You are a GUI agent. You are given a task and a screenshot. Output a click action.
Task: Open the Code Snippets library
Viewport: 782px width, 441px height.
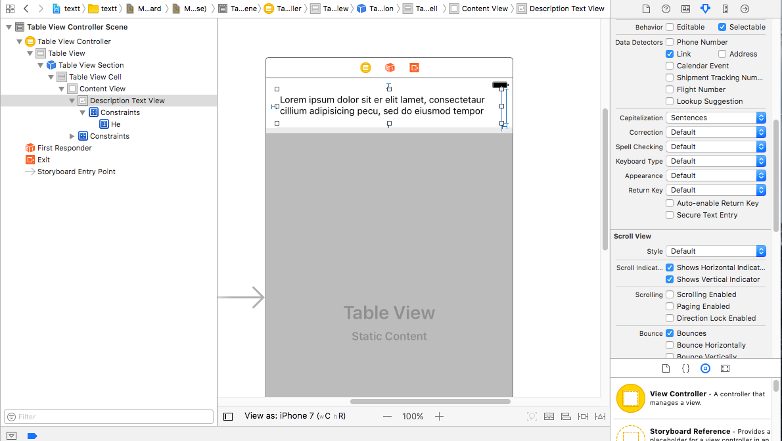coord(685,368)
